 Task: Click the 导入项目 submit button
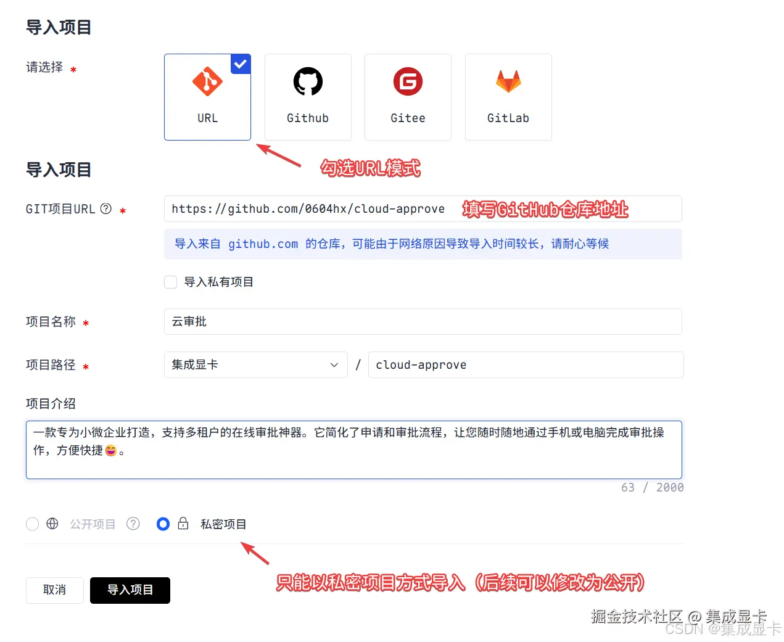[130, 590]
